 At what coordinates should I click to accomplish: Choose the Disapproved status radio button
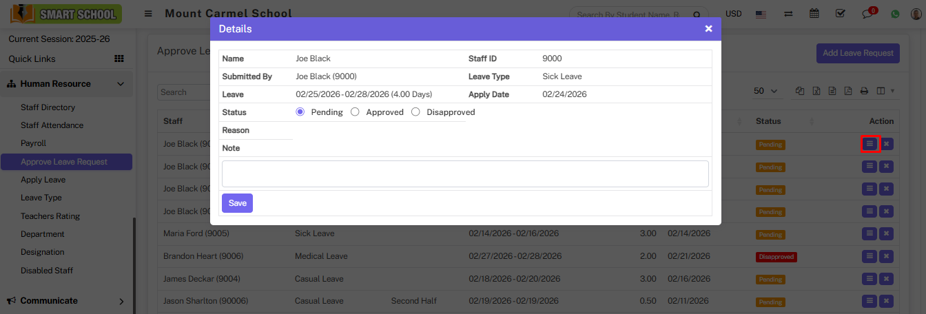click(x=415, y=112)
